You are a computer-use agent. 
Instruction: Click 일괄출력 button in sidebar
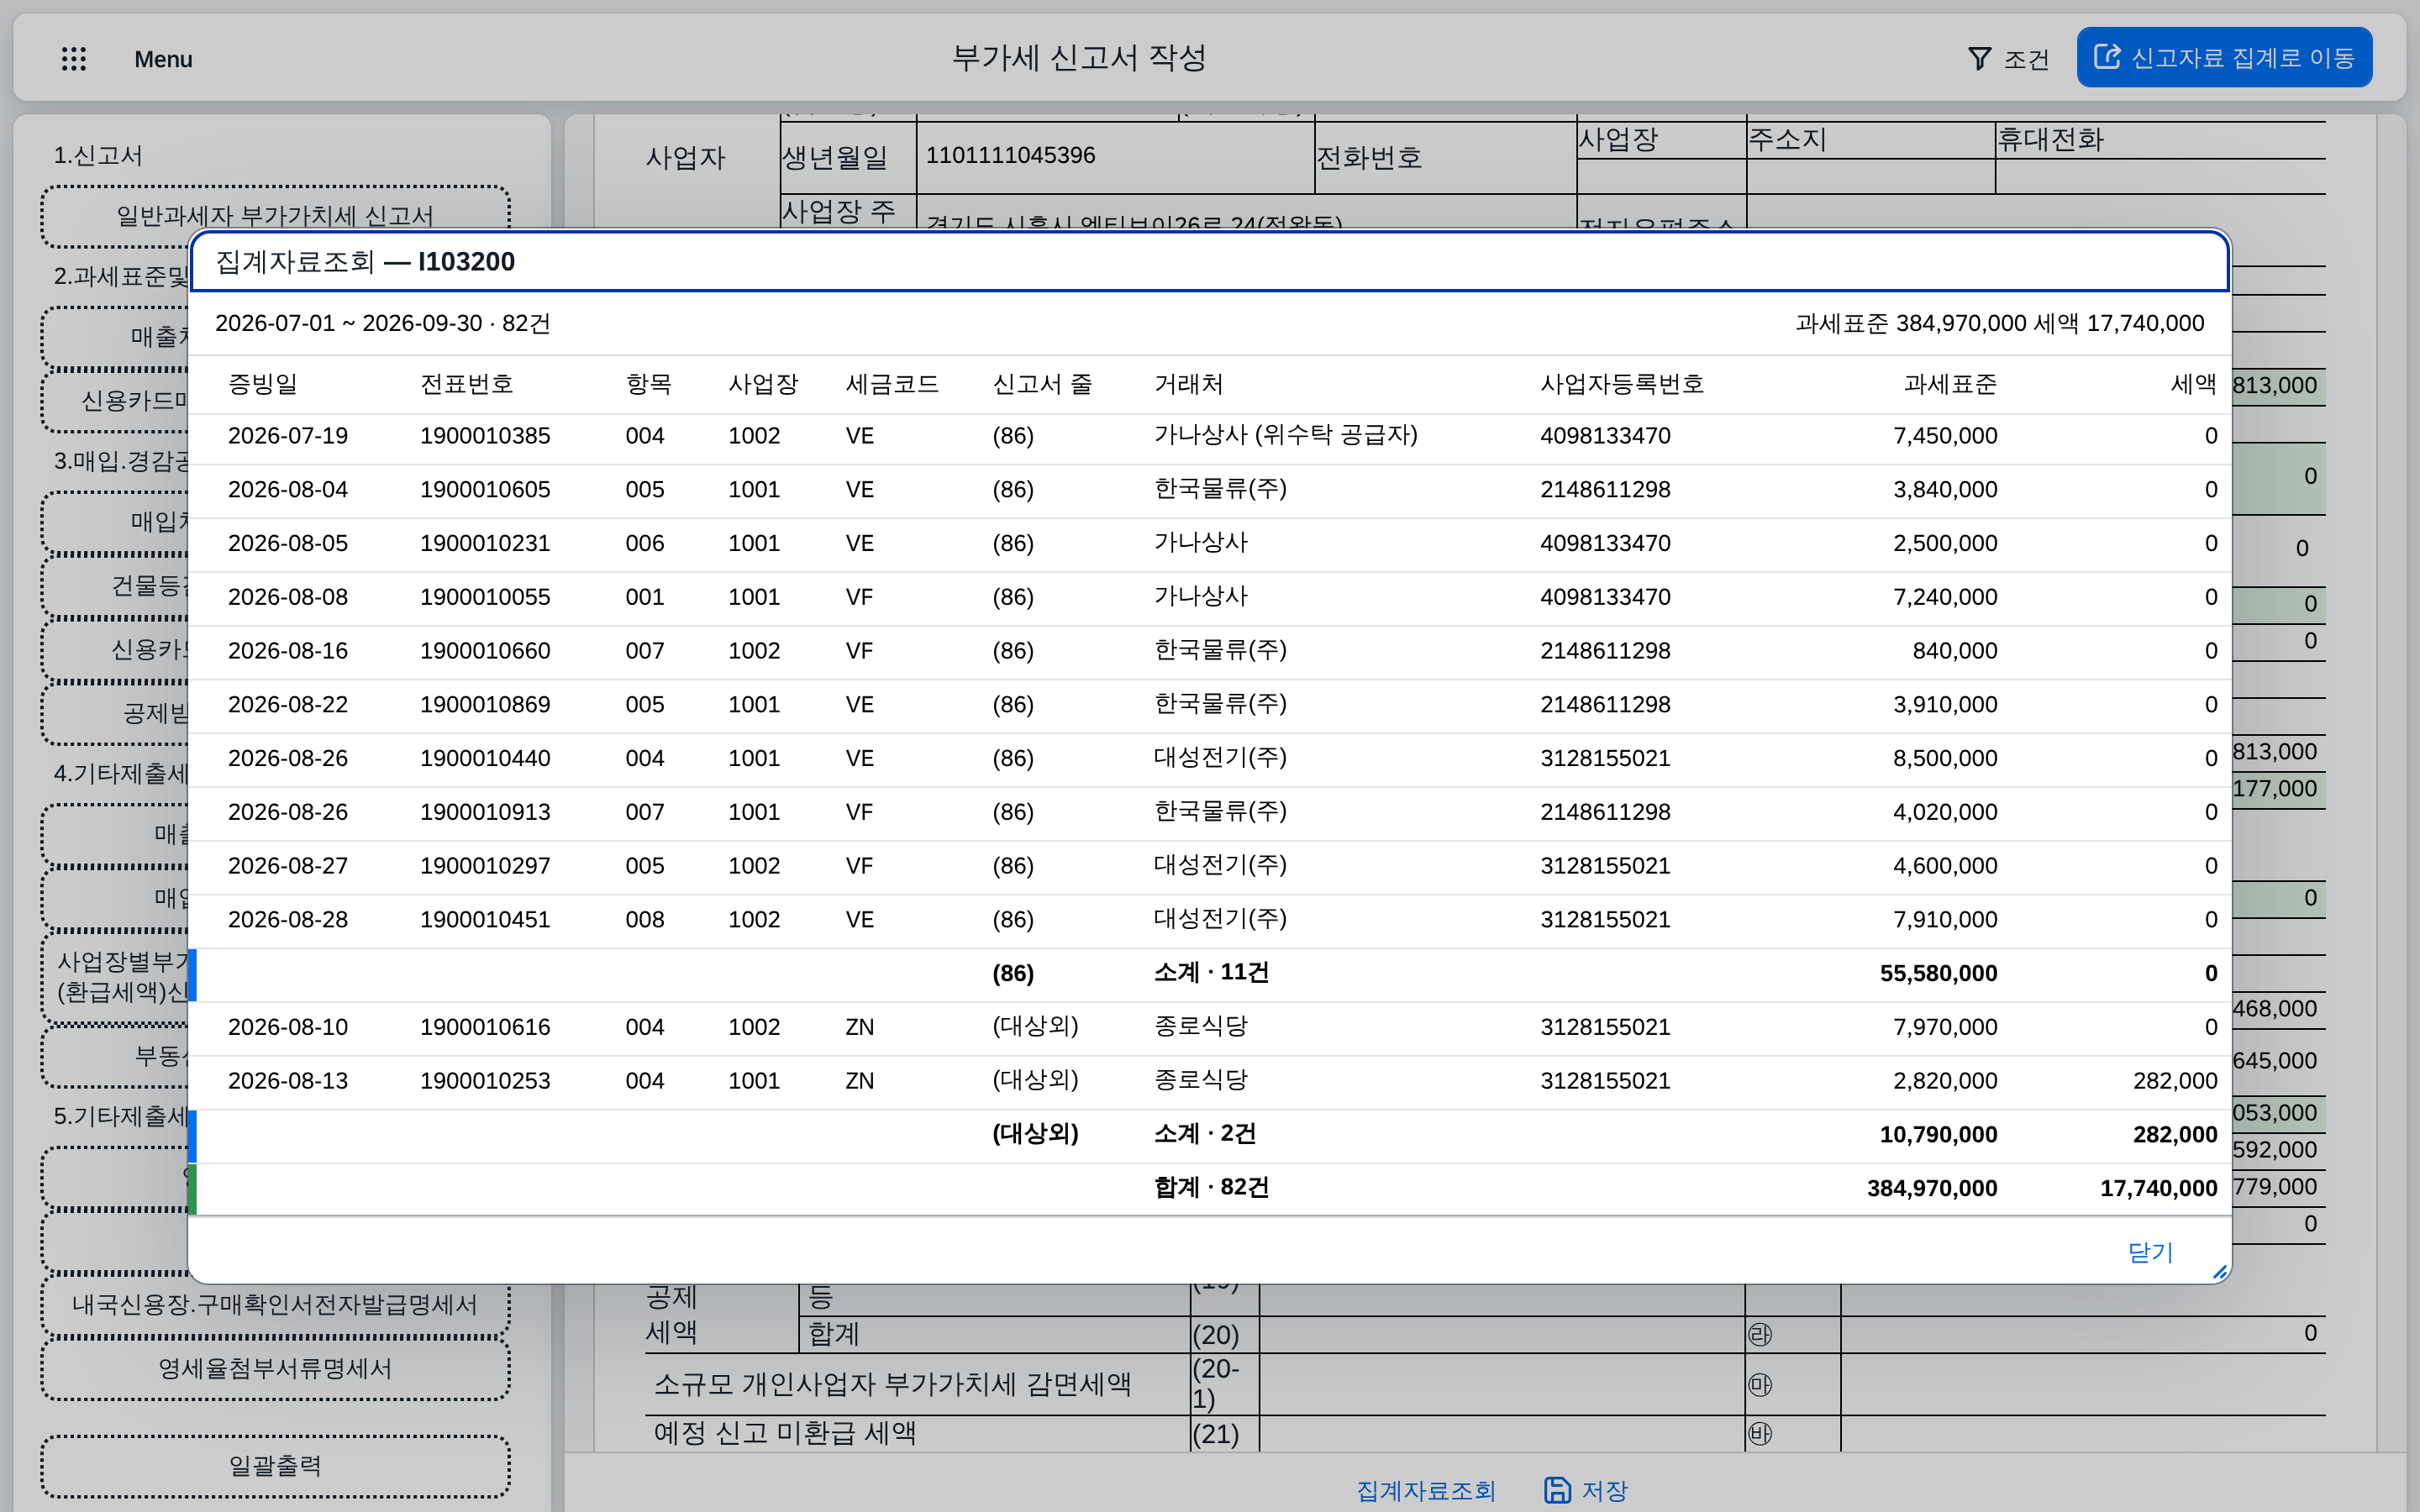tap(275, 1466)
